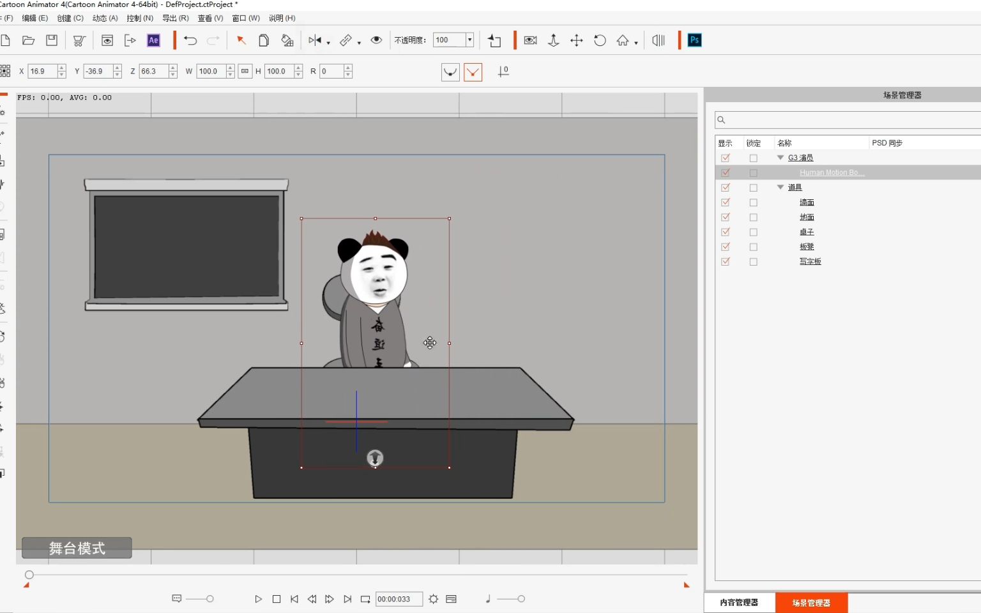Click the Z position stepper arrows
Screen dimensions: 981x613
coord(173,72)
